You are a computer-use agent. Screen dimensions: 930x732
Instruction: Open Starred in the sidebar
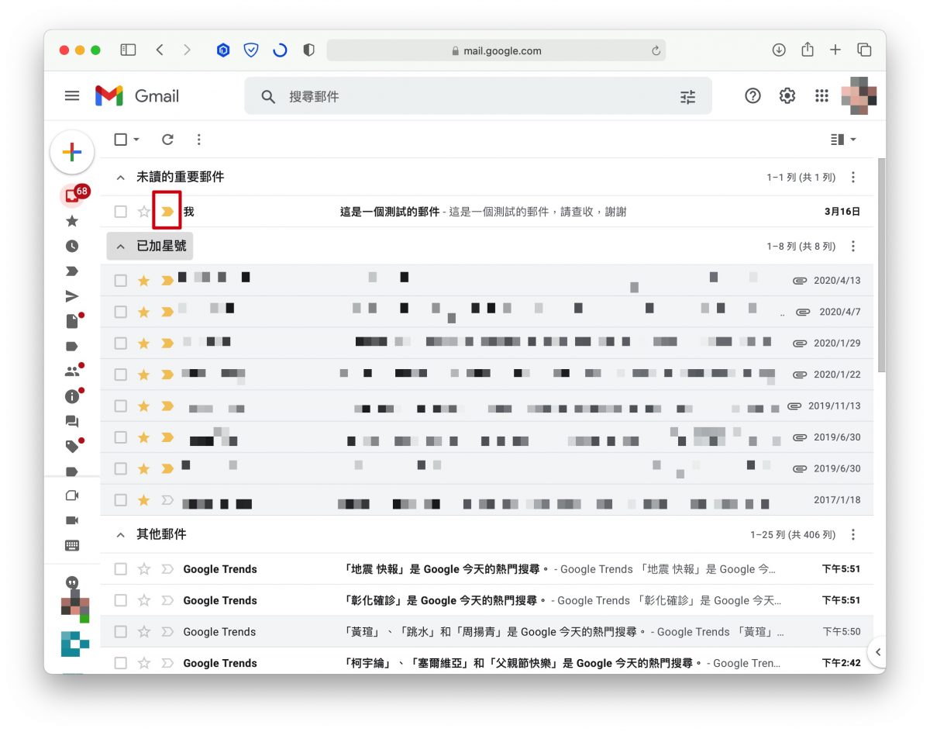[x=72, y=221]
